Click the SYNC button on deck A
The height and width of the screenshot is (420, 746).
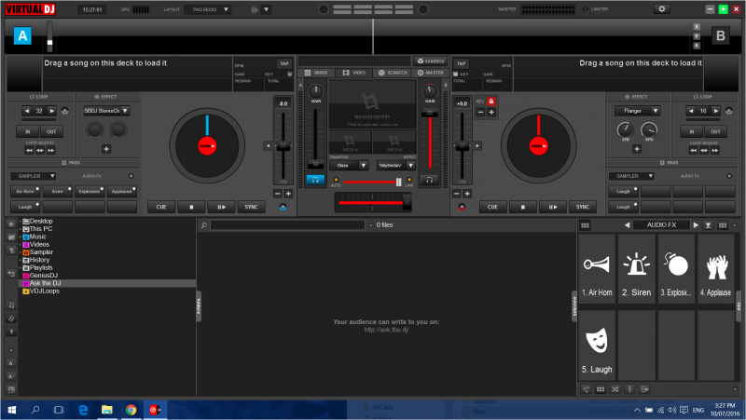coord(251,207)
